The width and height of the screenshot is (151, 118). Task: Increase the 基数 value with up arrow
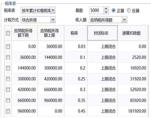106,9
